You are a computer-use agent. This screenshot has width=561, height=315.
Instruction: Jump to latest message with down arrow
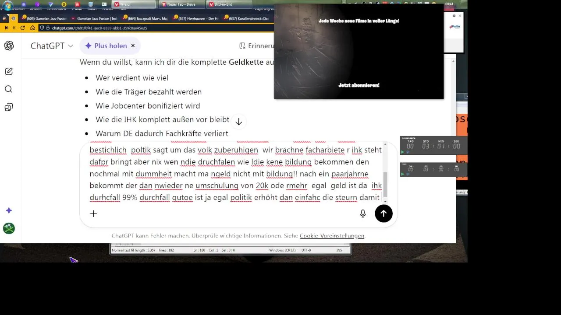(238, 122)
